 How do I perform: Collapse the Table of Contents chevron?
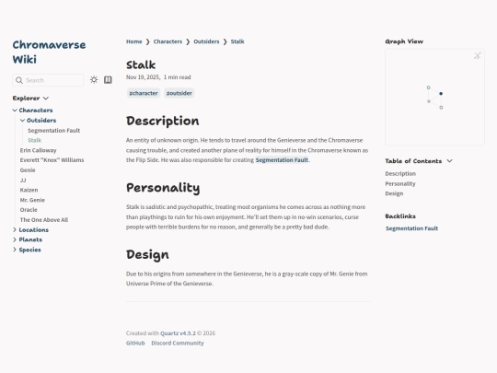pyautogui.click(x=449, y=161)
